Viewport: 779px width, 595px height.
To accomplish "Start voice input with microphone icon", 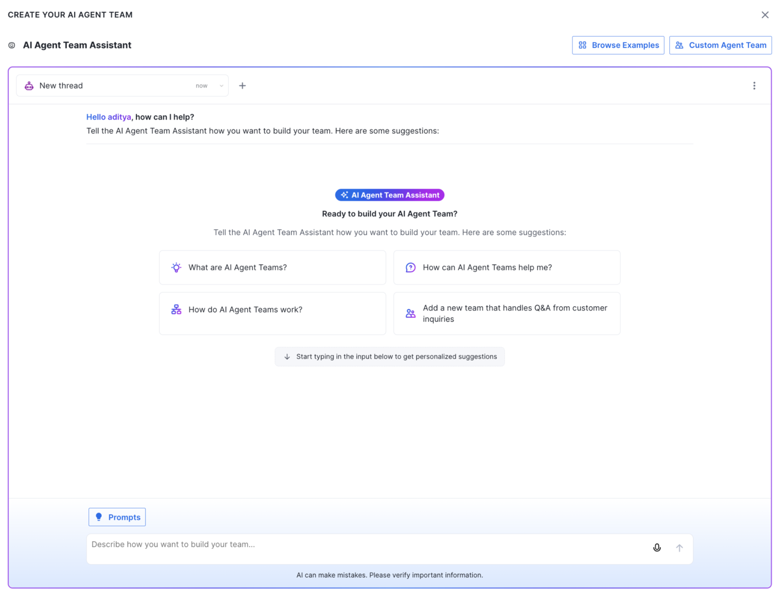I will point(657,548).
